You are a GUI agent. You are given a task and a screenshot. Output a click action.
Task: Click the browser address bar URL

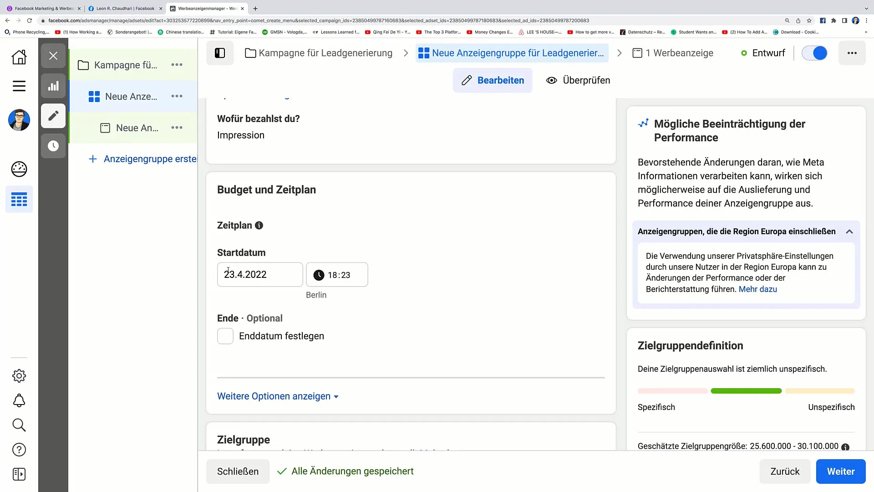pyautogui.click(x=319, y=20)
